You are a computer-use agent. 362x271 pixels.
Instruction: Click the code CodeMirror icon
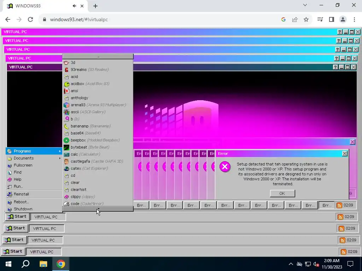(66, 204)
